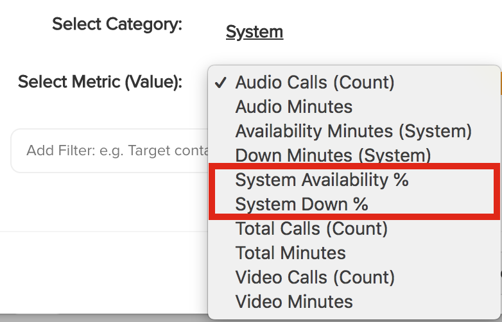Click the Add Filter placeholder text

117,151
